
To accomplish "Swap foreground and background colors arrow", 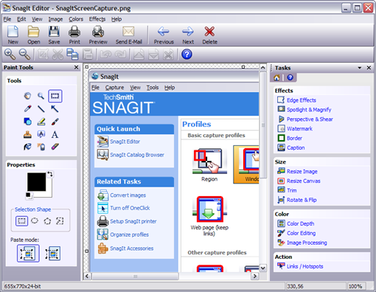I will [x=50, y=174].
